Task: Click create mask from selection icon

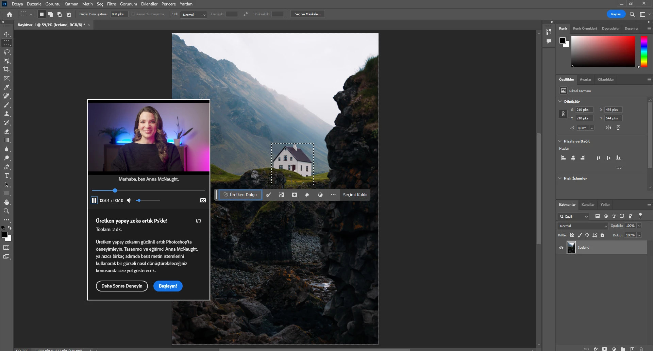Action: 295,195
